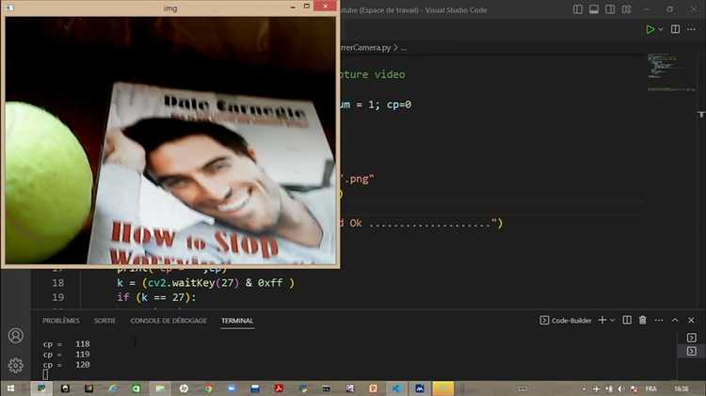The height and width of the screenshot is (396, 706).
Task: Click the line number 18 in the gutter
Action: (58, 282)
